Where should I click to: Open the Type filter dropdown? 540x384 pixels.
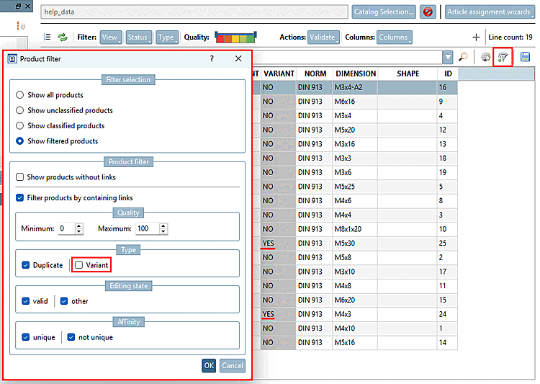tap(167, 37)
